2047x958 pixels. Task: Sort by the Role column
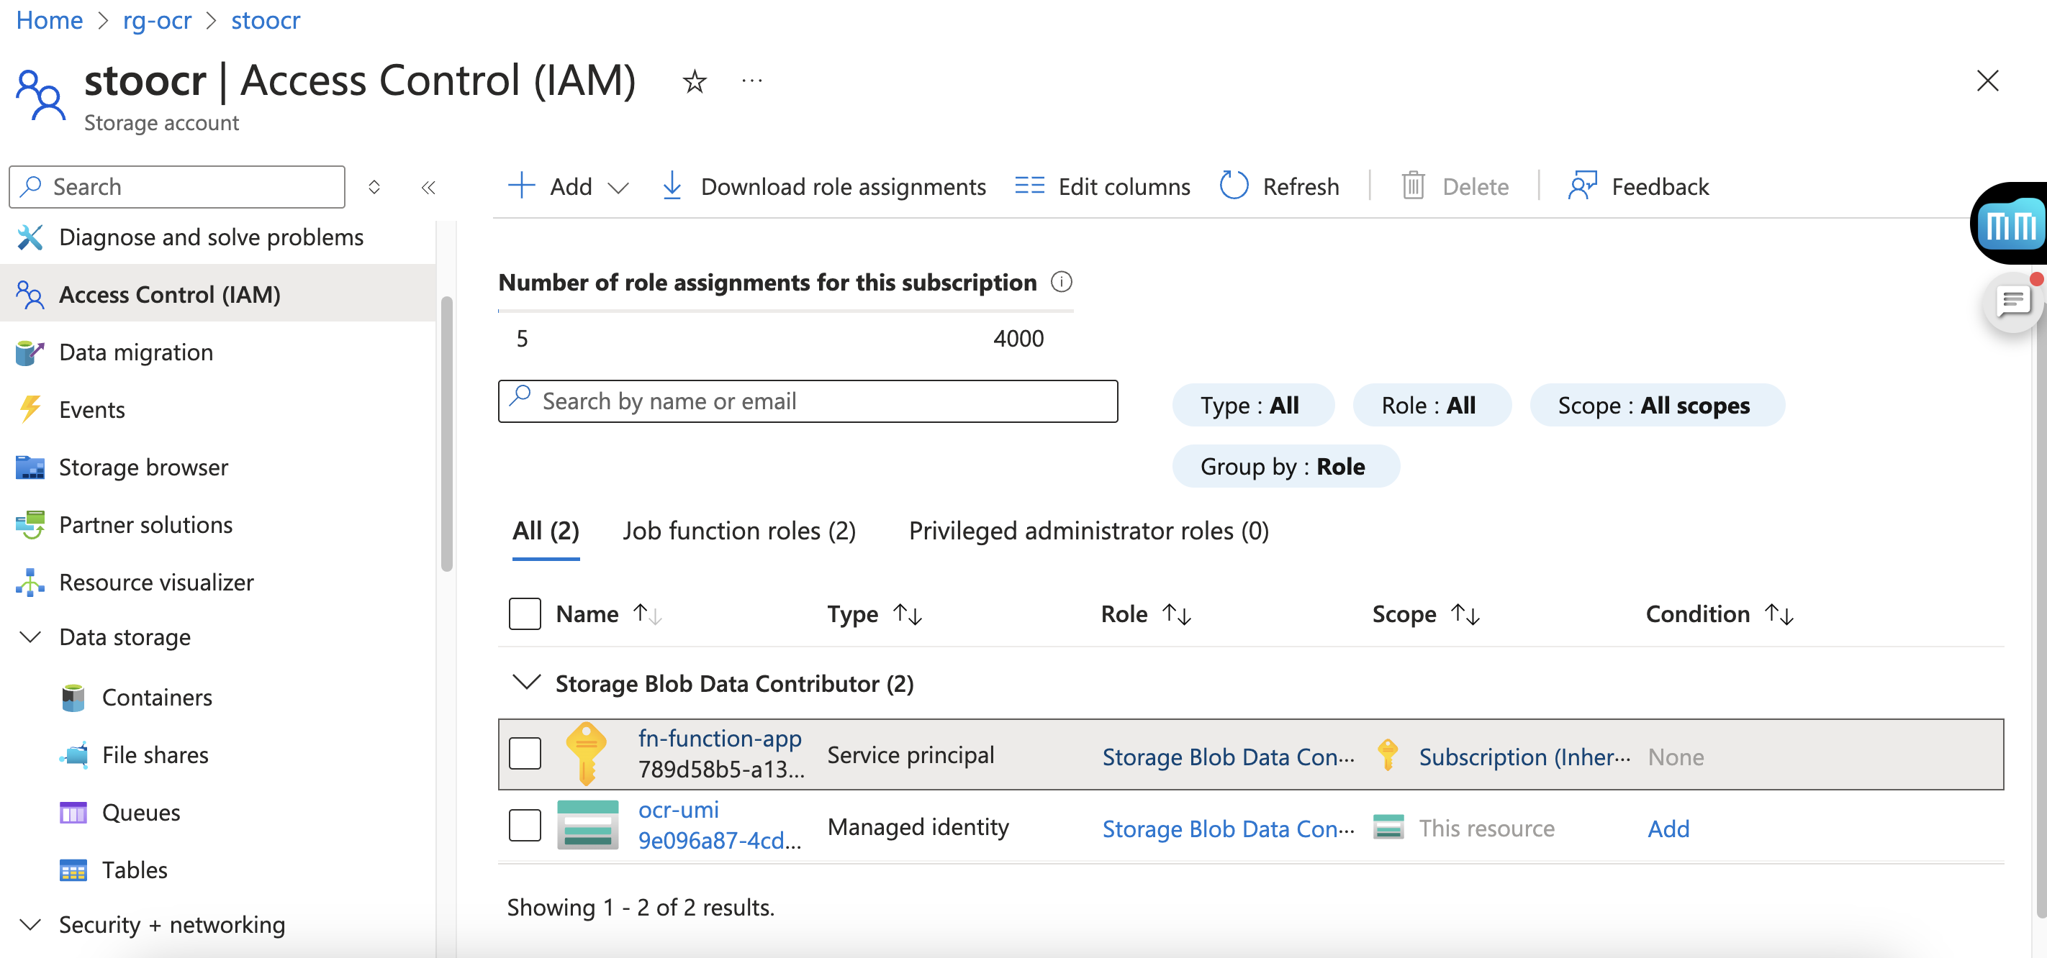pyautogui.click(x=1145, y=614)
